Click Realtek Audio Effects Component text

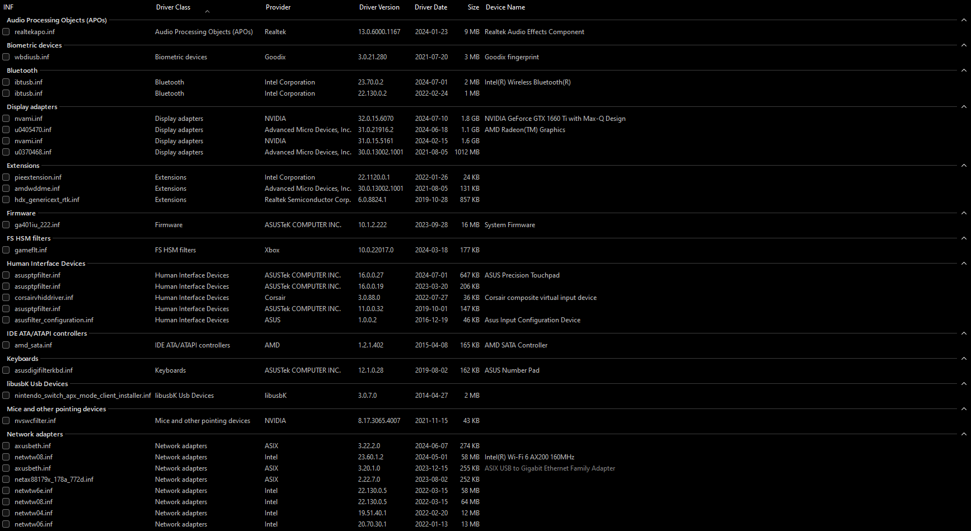534,32
